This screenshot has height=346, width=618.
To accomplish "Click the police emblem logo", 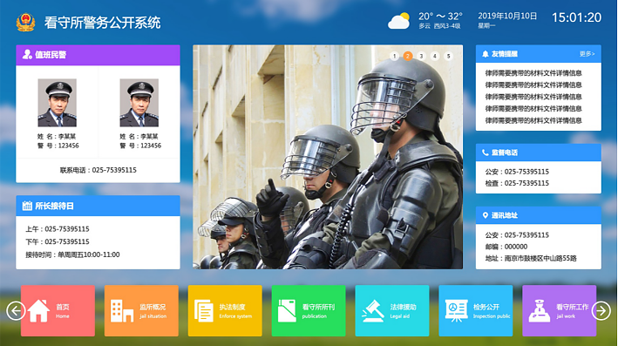I will [x=25, y=22].
